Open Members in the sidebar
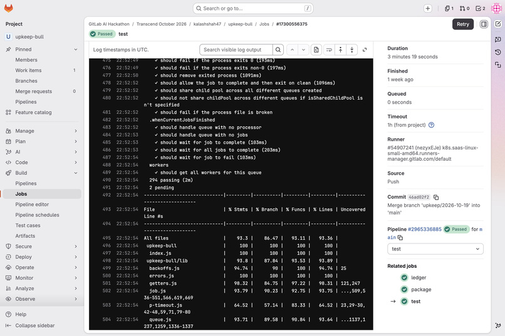This screenshot has height=336, width=505. coord(42,60)
